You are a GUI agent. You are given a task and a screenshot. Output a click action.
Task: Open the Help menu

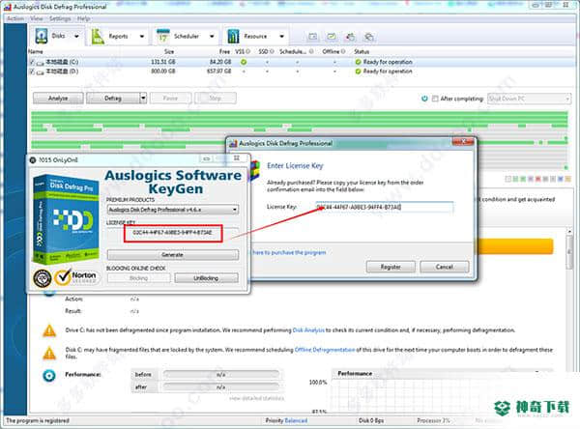pyautogui.click(x=83, y=18)
